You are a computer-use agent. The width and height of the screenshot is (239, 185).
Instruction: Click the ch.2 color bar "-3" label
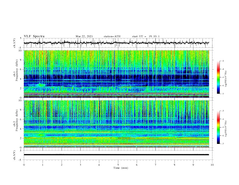coord(223,111)
